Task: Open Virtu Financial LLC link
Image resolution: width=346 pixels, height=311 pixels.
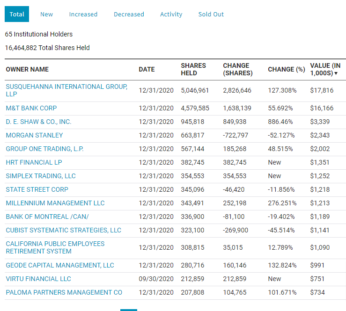Action: coord(38,279)
